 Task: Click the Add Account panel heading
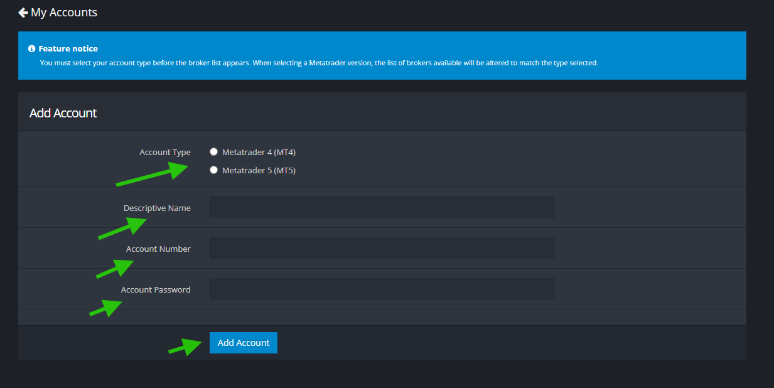tap(63, 113)
